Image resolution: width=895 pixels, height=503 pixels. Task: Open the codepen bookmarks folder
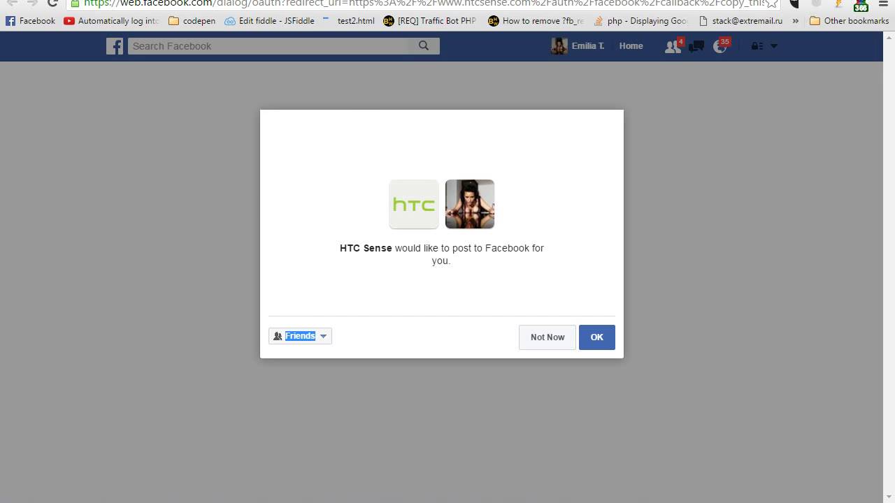coord(192,21)
